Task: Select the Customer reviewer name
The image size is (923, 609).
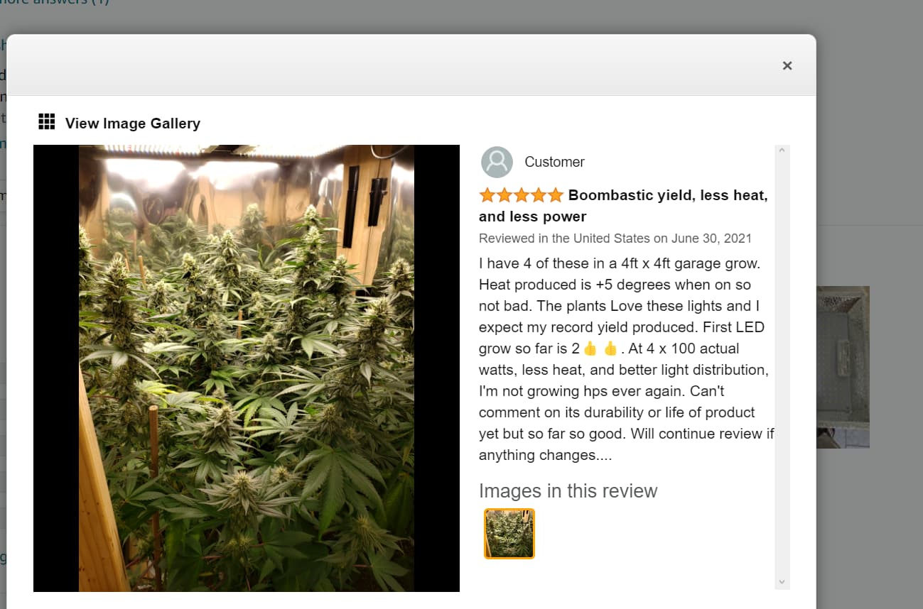Action: [554, 162]
